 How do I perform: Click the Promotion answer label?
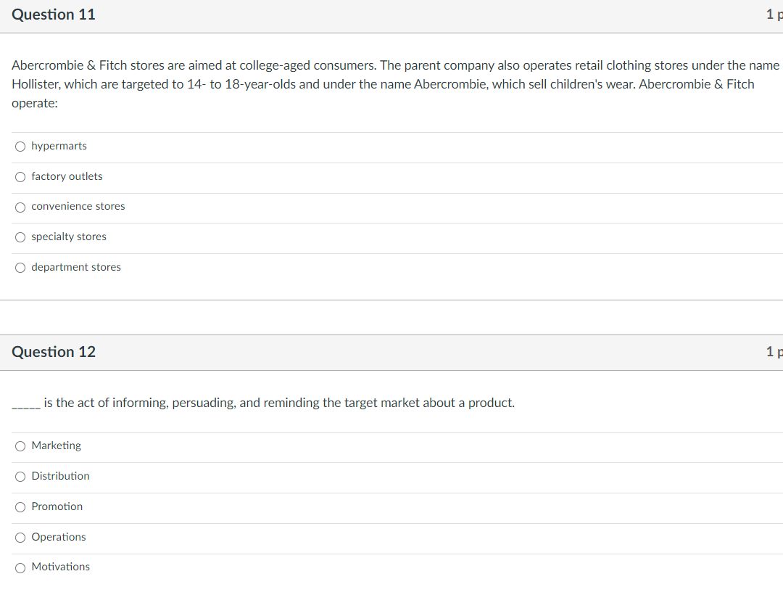[x=57, y=506]
